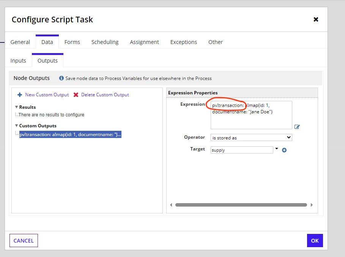This screenshot has width=345, height=257.
Task: Collapse the Custom Outputs section
Action: [16, 125]
